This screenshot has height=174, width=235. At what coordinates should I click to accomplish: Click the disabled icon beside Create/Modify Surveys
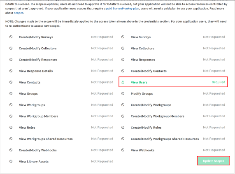tap(11, 37)
